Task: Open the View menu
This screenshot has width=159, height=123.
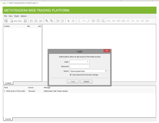Action: point(10,16)
